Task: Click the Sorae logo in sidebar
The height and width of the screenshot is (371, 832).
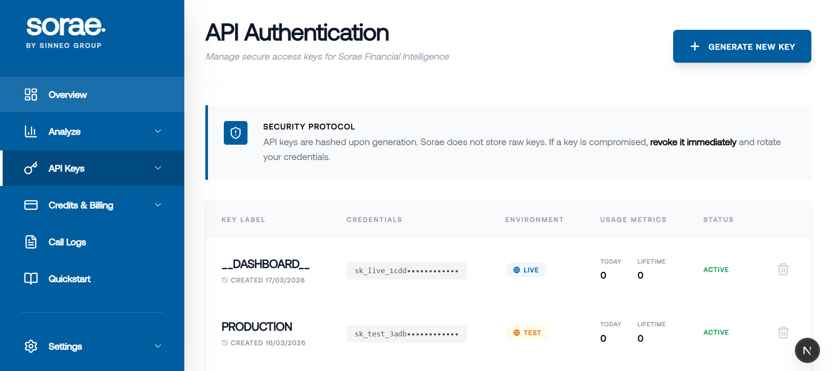Action: coord(66,32)
